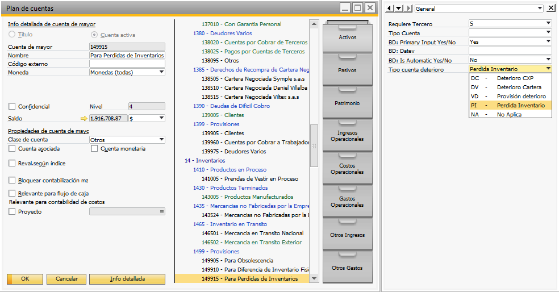The width and height of the screenshot is (559, 292).
Task: Click the Info detallada button
Action: point(127,279)
